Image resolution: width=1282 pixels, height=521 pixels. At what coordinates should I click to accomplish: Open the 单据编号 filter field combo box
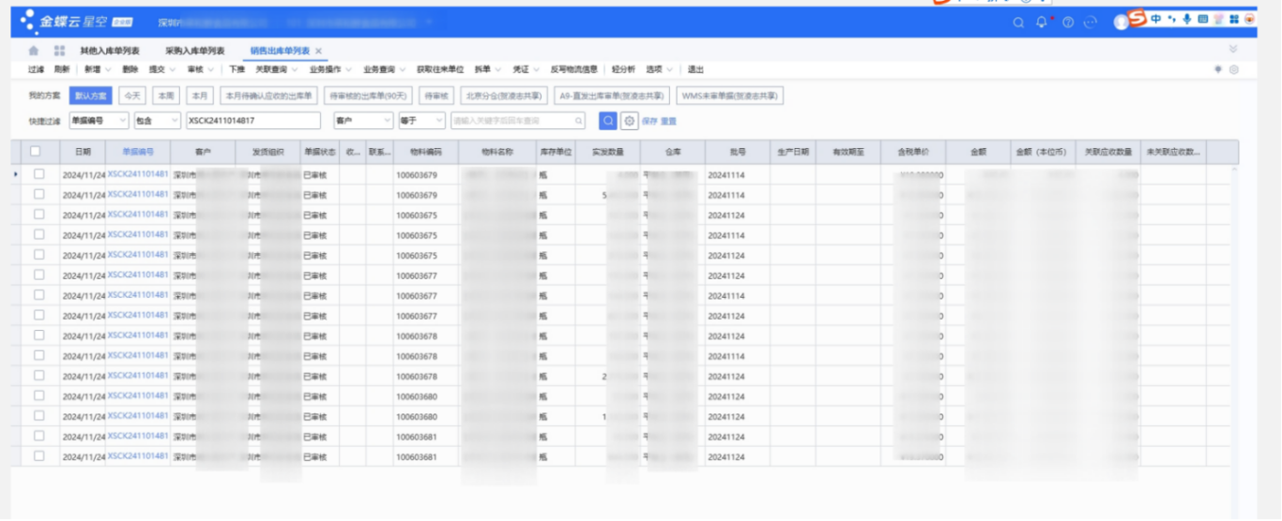tap(99, 121)
